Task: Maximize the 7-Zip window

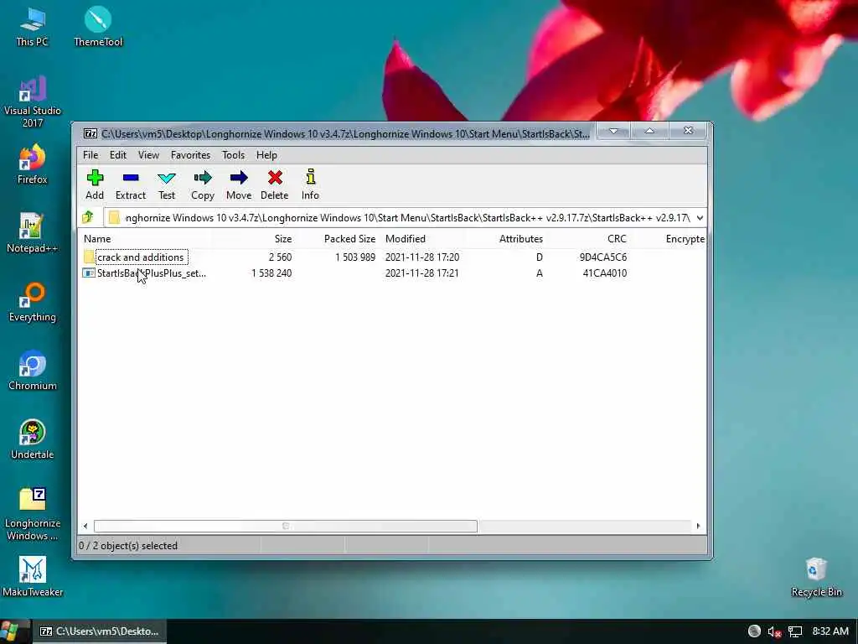Action: [x=649, y=131]
